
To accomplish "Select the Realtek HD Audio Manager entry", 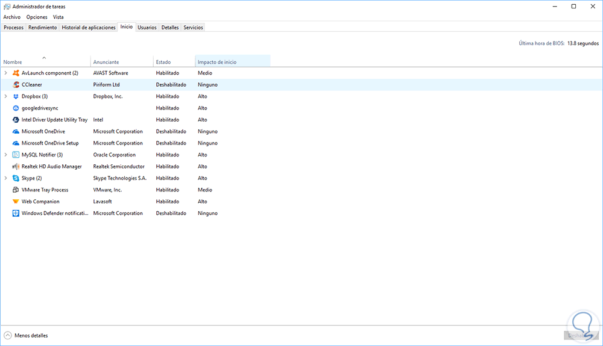I will point(51,167).
